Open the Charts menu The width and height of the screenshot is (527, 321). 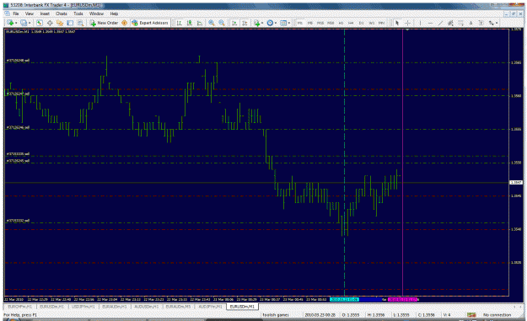pyautogui.click(x=62, y=13)
